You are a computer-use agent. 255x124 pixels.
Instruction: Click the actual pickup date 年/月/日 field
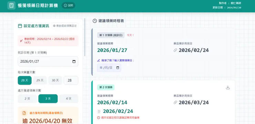pos(109,68)
